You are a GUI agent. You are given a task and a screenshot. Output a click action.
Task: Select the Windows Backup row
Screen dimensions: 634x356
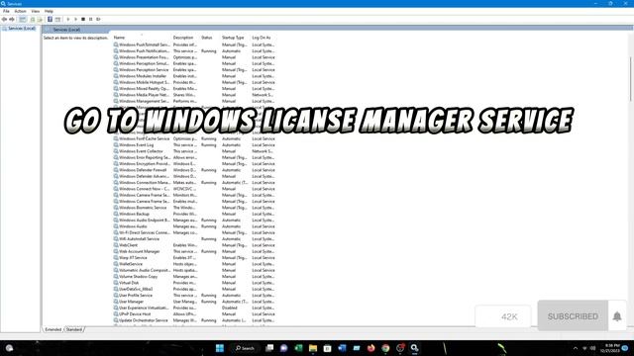(194, 214)
